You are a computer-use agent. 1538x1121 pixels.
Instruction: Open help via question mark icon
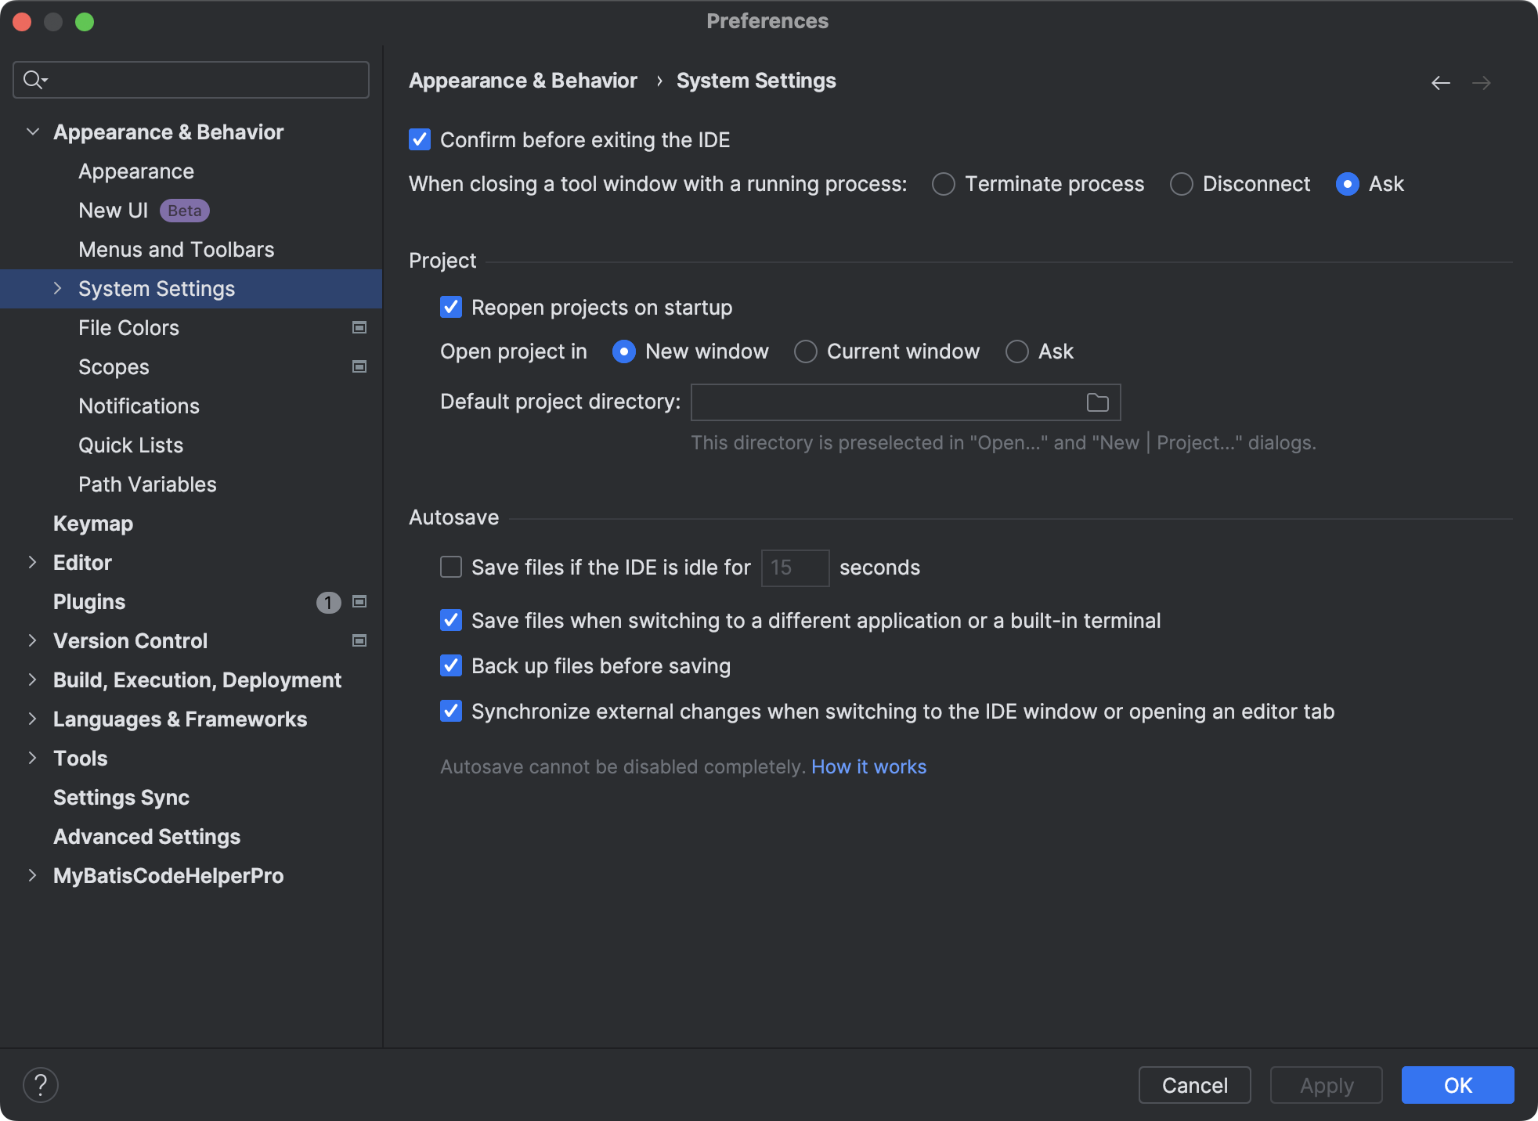(x=41, y=1085)
